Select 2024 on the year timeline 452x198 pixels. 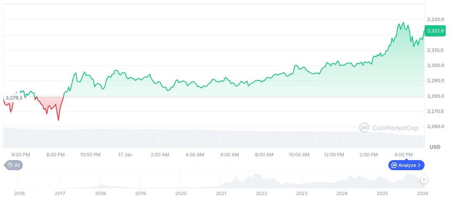click(342, 193)
